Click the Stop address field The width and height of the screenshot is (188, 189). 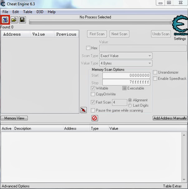[126, 82]
